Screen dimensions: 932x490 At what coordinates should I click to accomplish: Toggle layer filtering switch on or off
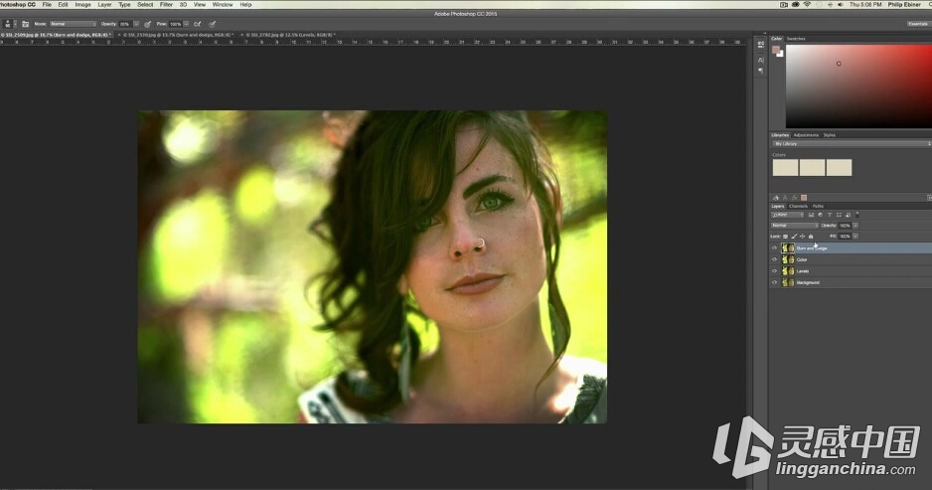[x=857, y=215]
